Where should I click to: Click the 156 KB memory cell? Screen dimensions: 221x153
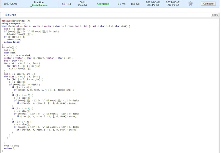135,4
